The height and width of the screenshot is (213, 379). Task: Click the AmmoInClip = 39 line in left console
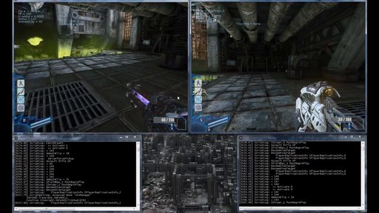pos(42,153)
